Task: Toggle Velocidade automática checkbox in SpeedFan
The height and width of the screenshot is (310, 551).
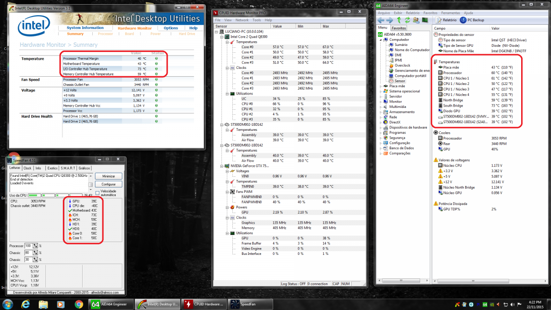Action: (97, 193)
